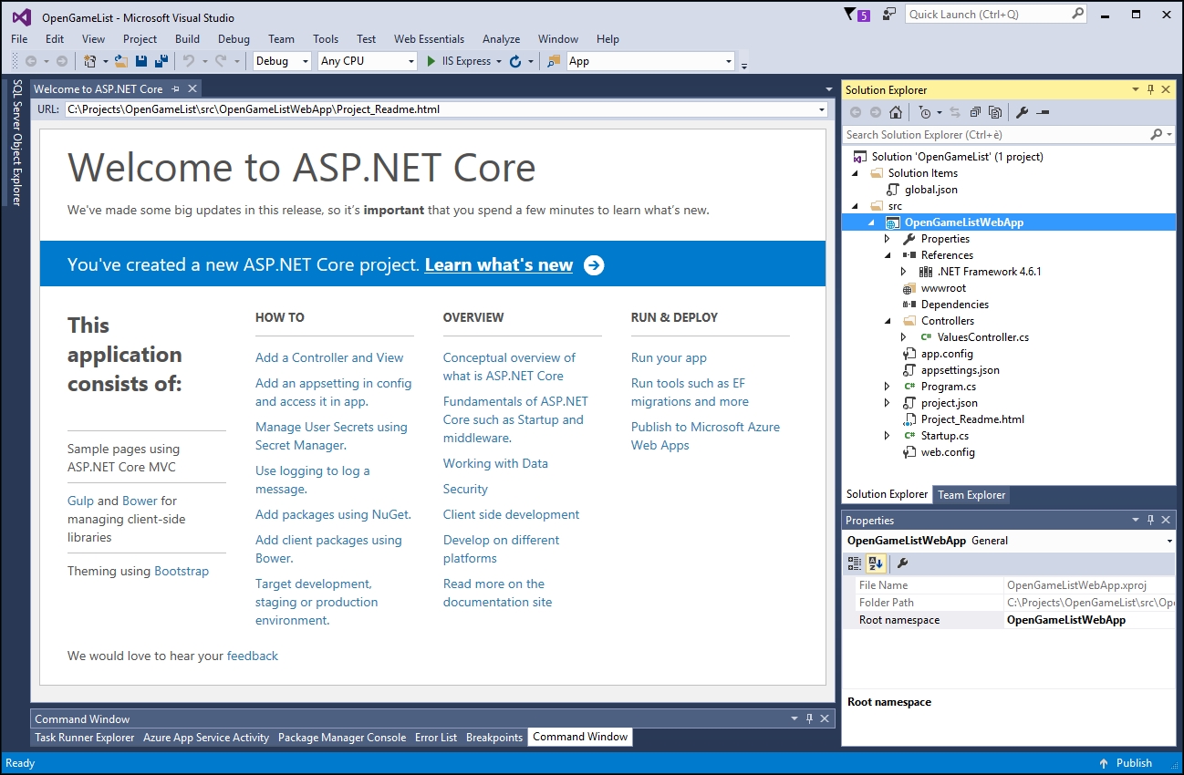Select appsettings.json in Solution Explorer
Viewport: 1184px width, 775px height.
point(960,370)
